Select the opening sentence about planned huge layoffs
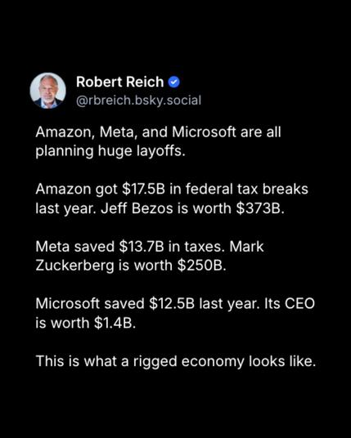This screenshot has height=438, width=351. (158, 141)
